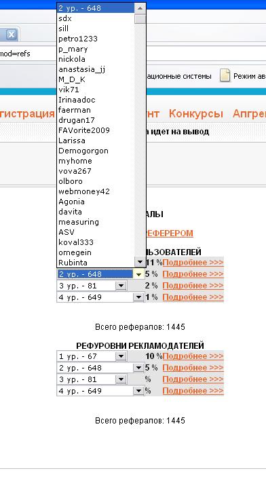Screen dimensions: 266x492
Task: Choose measuring in the dropdown
Action: click(x=96, y=222)
